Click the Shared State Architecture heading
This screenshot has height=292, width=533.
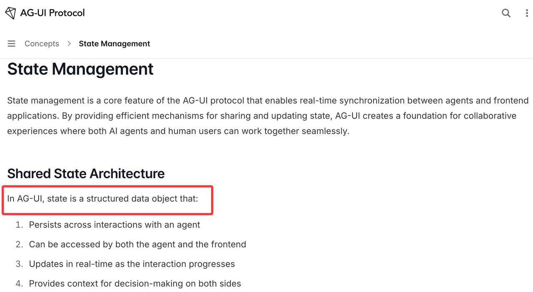(x=86, y=173)
